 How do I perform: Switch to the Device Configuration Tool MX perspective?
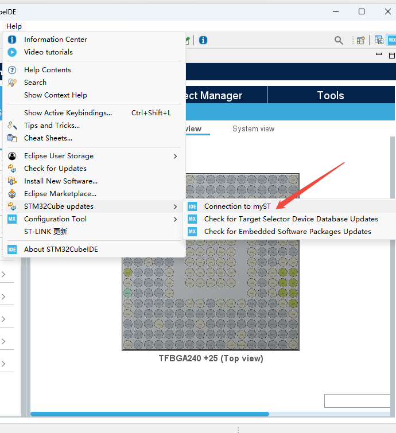click(391, 40)
